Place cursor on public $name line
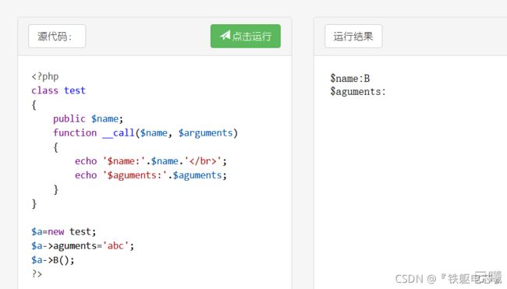This screenshot has width=507, height=289. (88, 119)
